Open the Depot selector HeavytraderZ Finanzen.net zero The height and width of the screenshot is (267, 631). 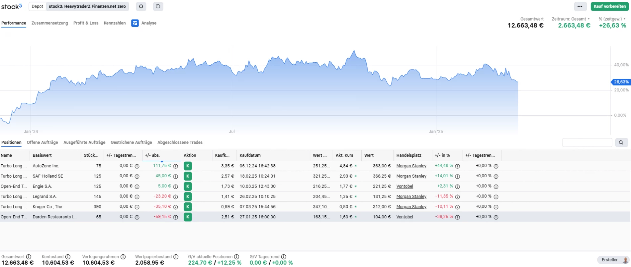click(x=87, y=6)
